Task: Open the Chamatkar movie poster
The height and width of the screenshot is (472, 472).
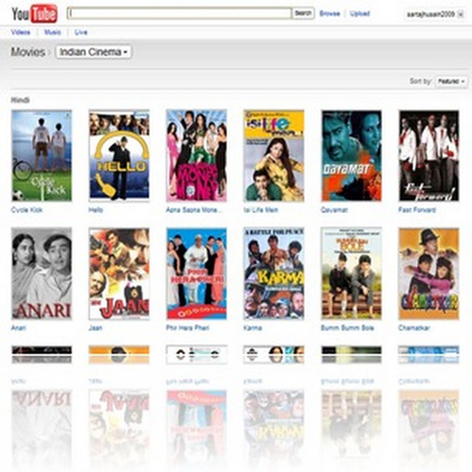Action: [429, 273]
